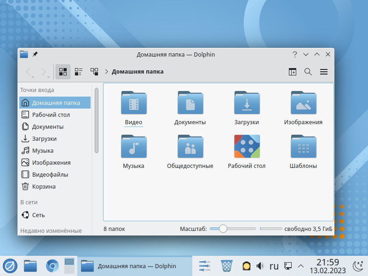Select Корзина in the places panel
The image size is (368, 276).
[44, 186]
